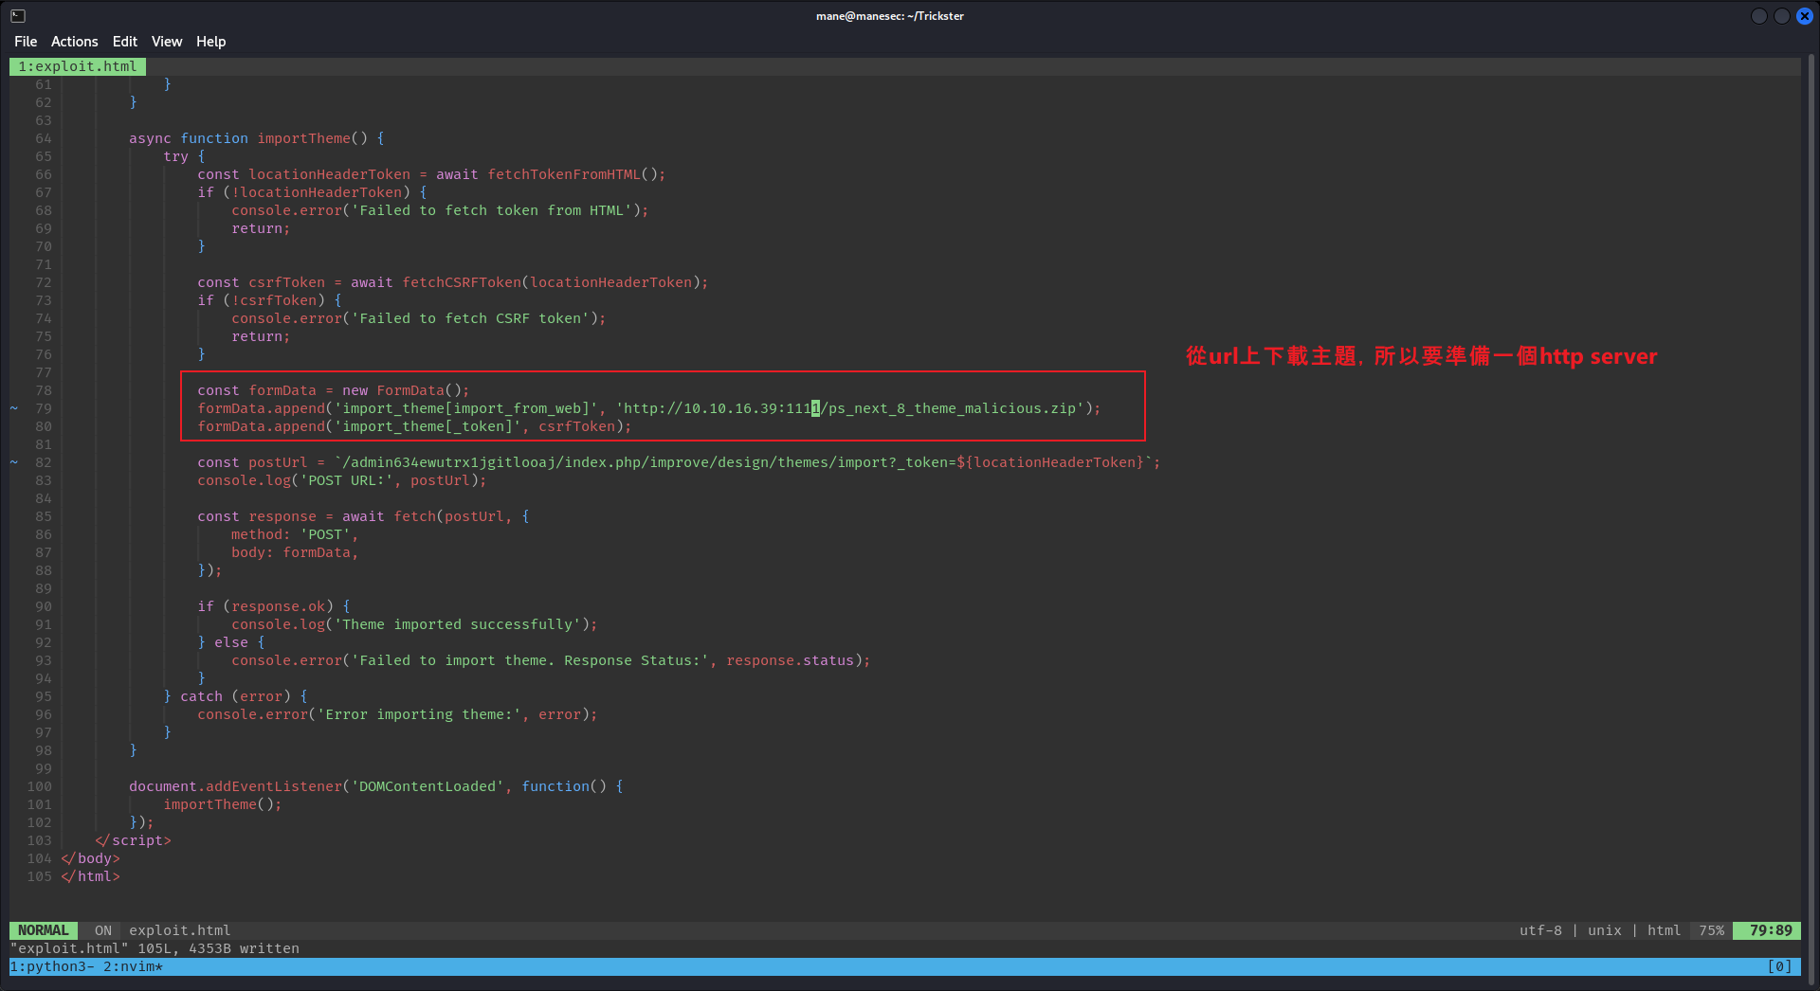
Task: Click line number 82 in gutter
Action: coord(44,462)
